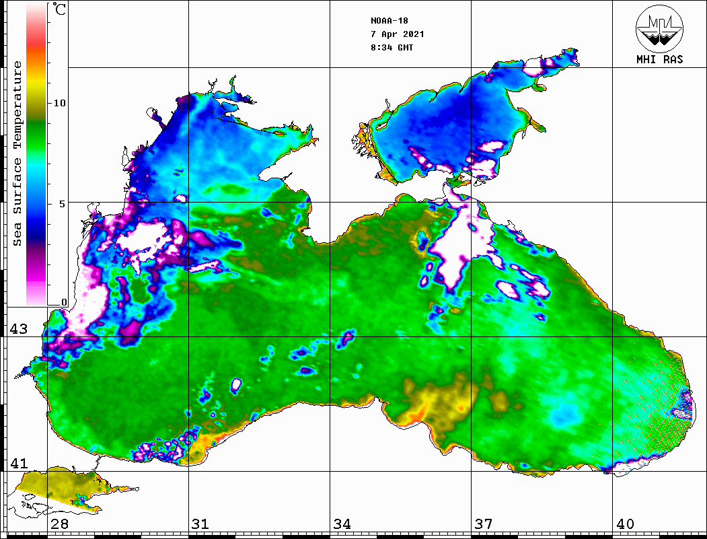Click the longitude label '37'

click(x=484, y=524)
